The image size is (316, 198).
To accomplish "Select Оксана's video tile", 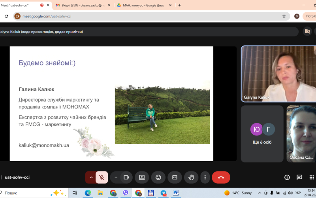I will [x=301, y=134].
